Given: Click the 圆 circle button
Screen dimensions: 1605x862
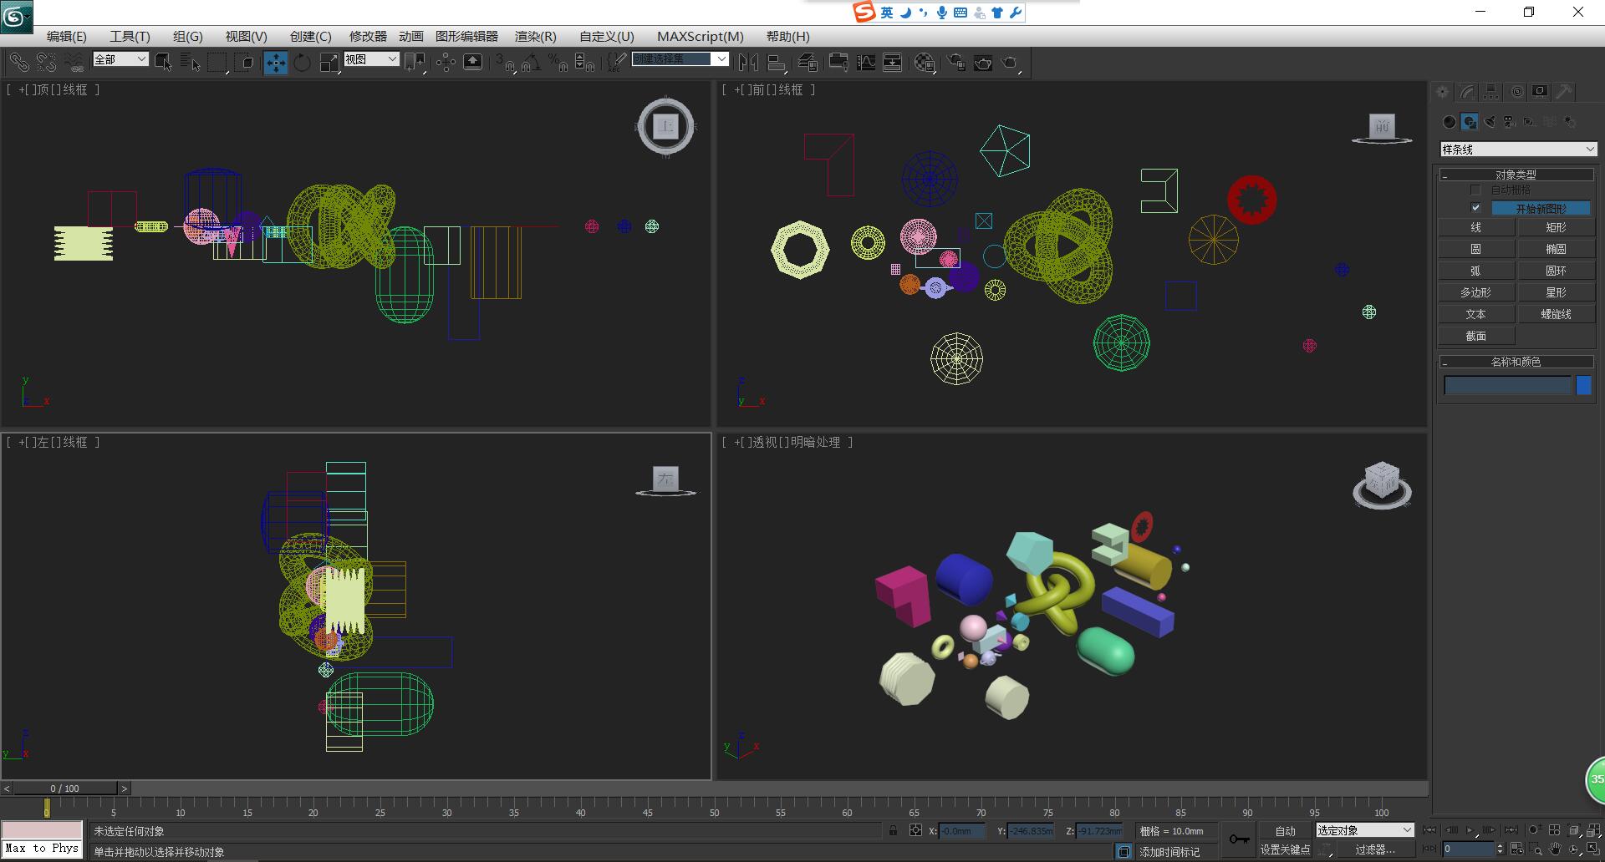Looking at the screenshot, I should coord(1476,249).
